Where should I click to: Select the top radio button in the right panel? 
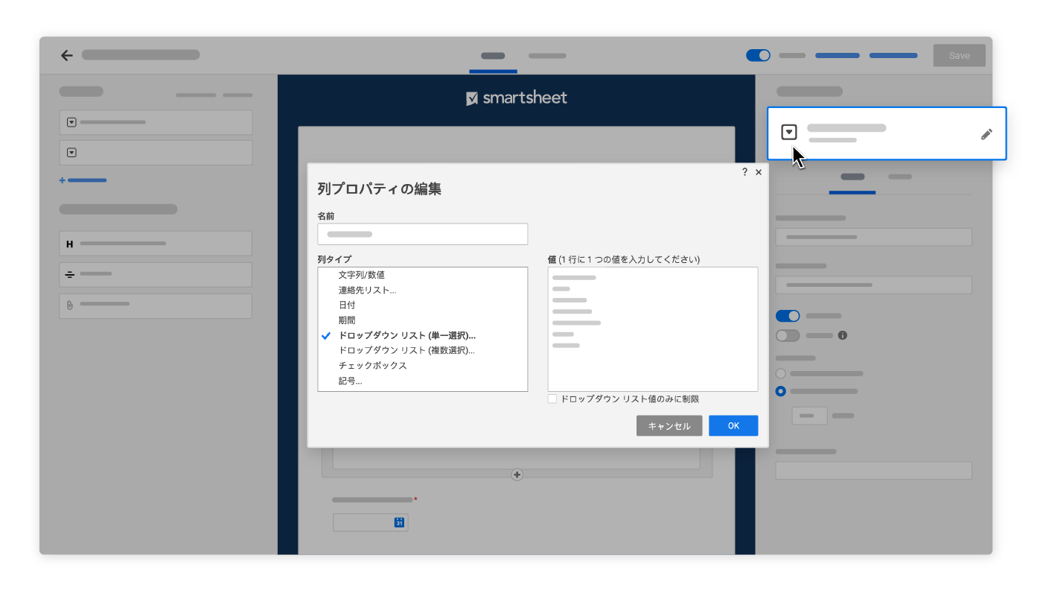point(780,373)
